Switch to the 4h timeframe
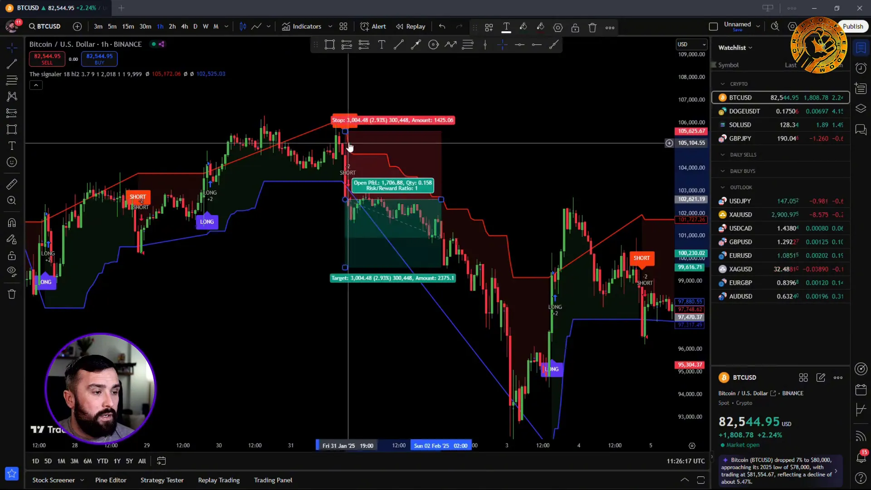 tap(184, 26)
